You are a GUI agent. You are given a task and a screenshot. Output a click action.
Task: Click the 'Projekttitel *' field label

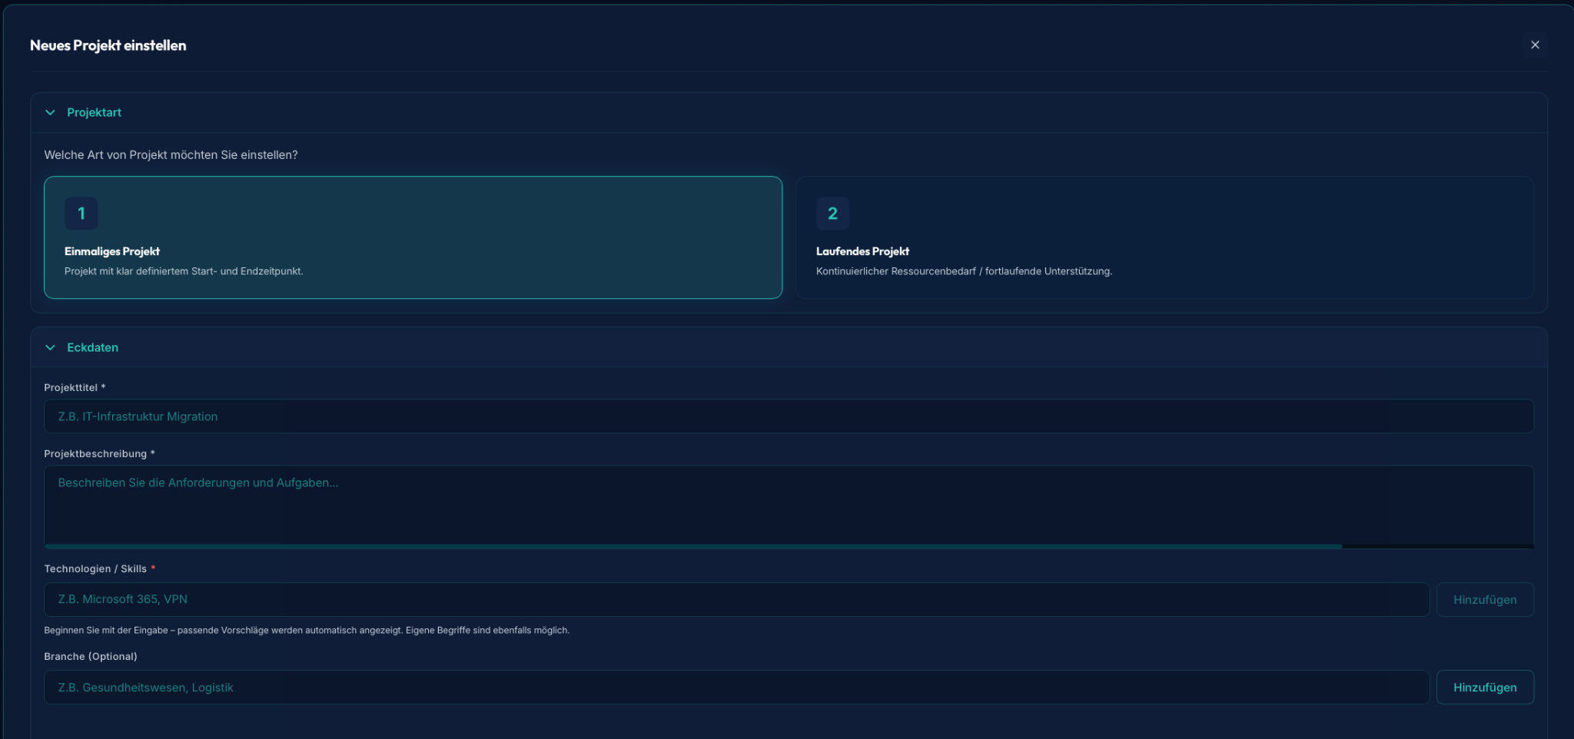click(x=75, y=388)
